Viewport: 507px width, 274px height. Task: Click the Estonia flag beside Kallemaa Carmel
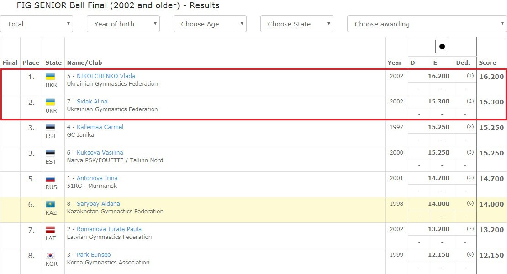point(51,128)
